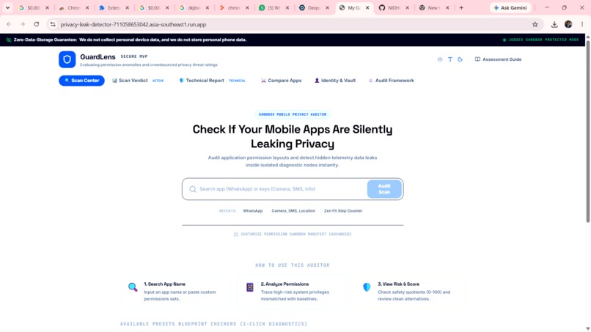Click the '1. Search App Name' heading
This screenshot has width=591, height=332.
165,284
